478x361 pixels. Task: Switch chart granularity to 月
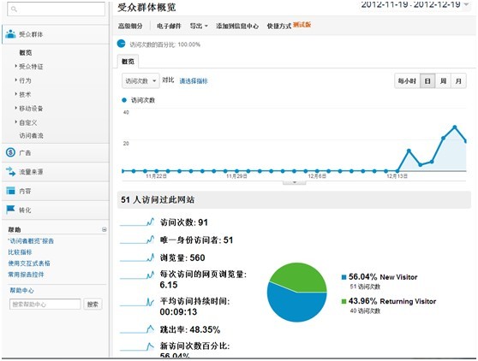point(458,81)
